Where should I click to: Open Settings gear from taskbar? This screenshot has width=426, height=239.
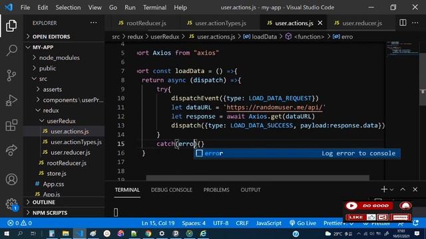[x=162, y=233]
